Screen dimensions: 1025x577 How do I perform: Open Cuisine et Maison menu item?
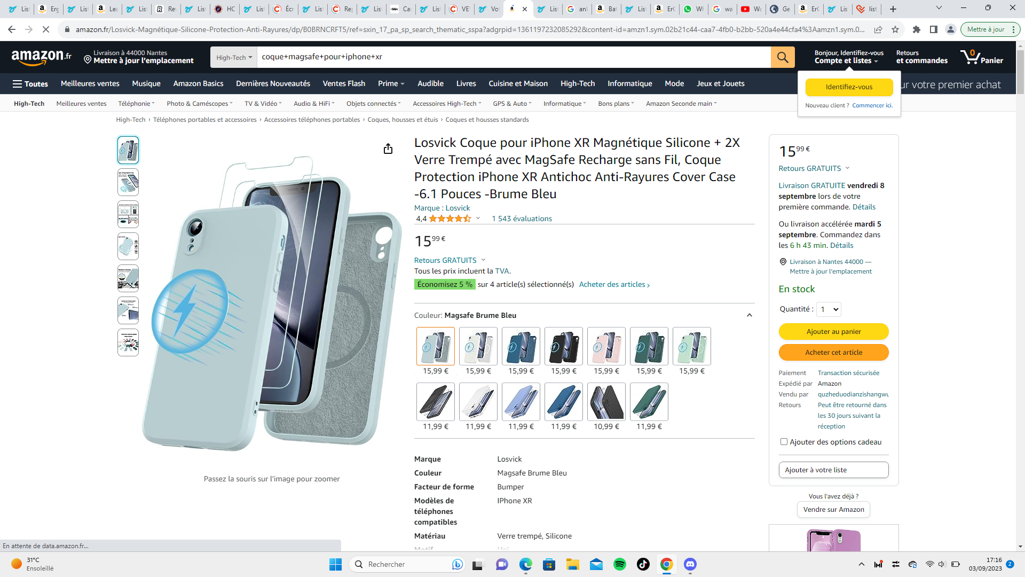(x=518, y=84)
